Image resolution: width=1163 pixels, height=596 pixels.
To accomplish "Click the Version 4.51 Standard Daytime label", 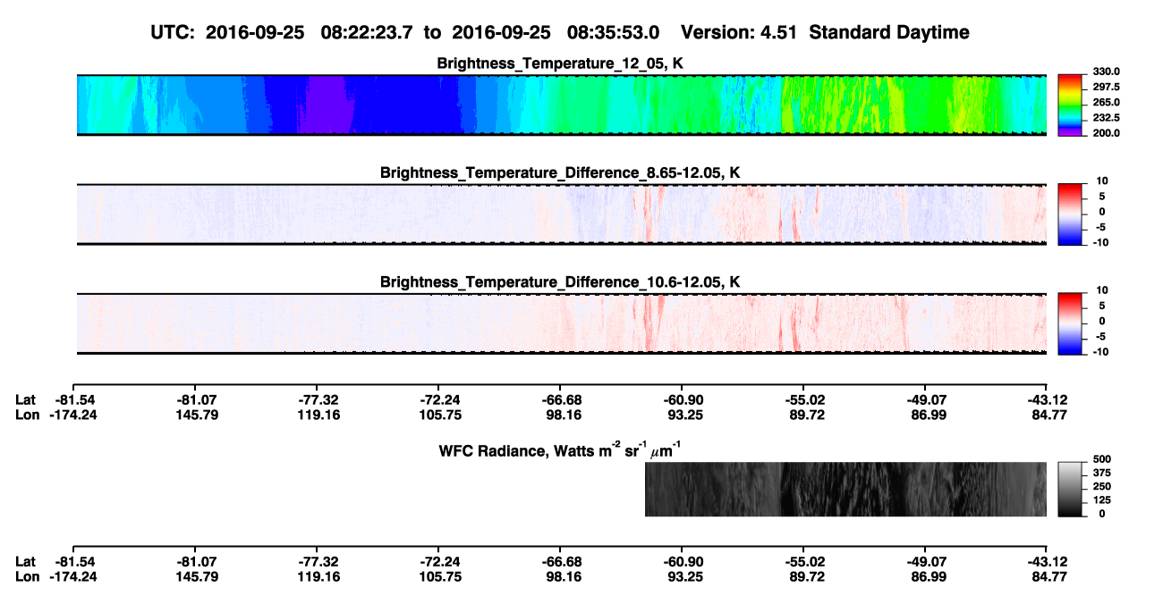I will point(825,32).
